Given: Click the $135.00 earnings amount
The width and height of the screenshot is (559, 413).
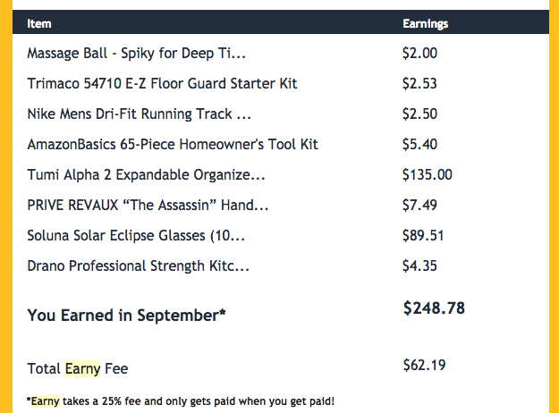Looking at the screenshot, I should click(x=428, y=174).
